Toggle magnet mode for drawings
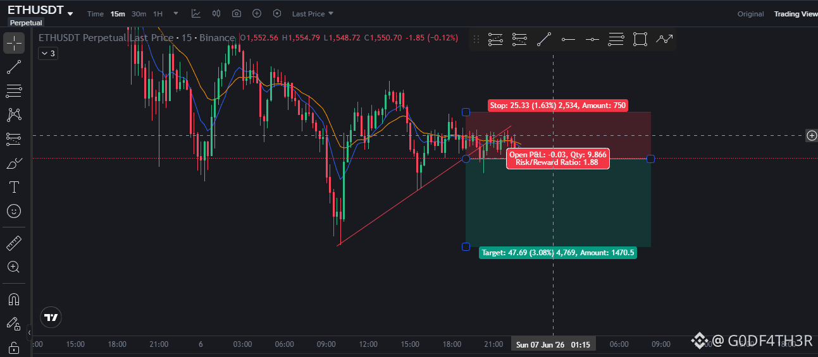Viewport: 818px width, 357px height. click(x=14, y=299)
